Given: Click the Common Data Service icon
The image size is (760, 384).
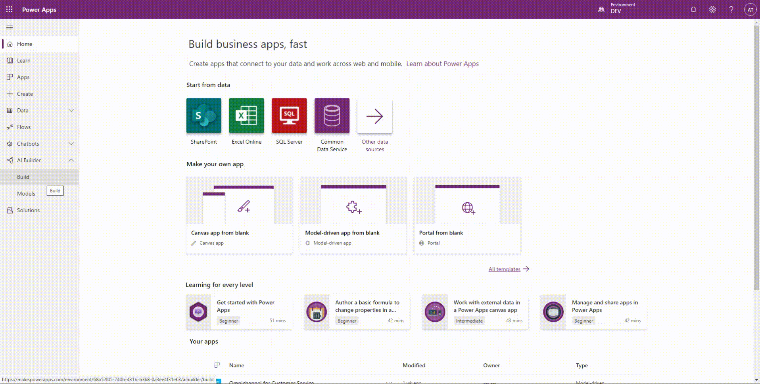Looking at the screenshot, I should click(x=332, y=116).
